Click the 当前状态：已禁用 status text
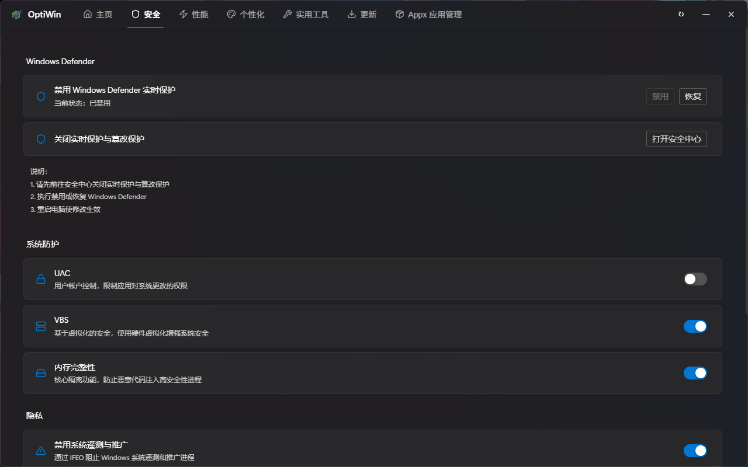This screenshot has width=748, height=467. click(82, 103)
